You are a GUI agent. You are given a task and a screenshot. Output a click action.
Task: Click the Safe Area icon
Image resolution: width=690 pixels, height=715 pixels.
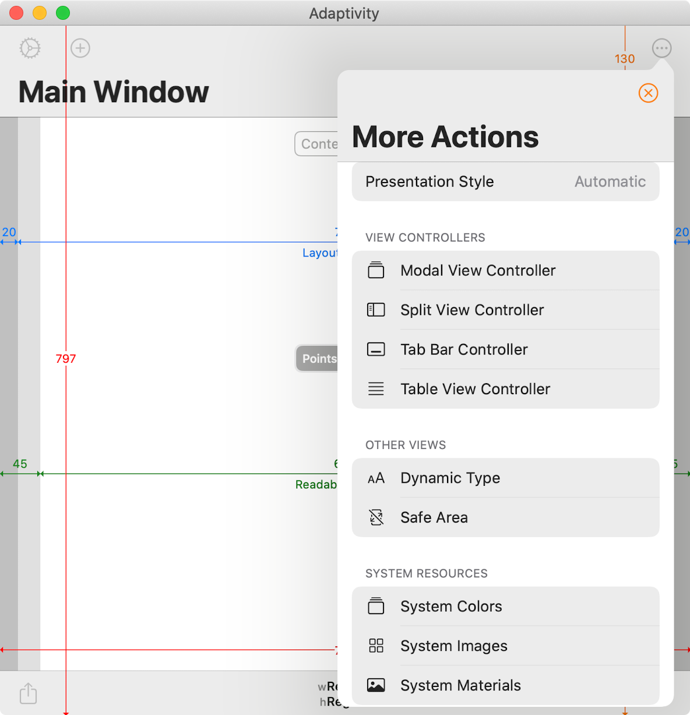[x=376, y=517]
